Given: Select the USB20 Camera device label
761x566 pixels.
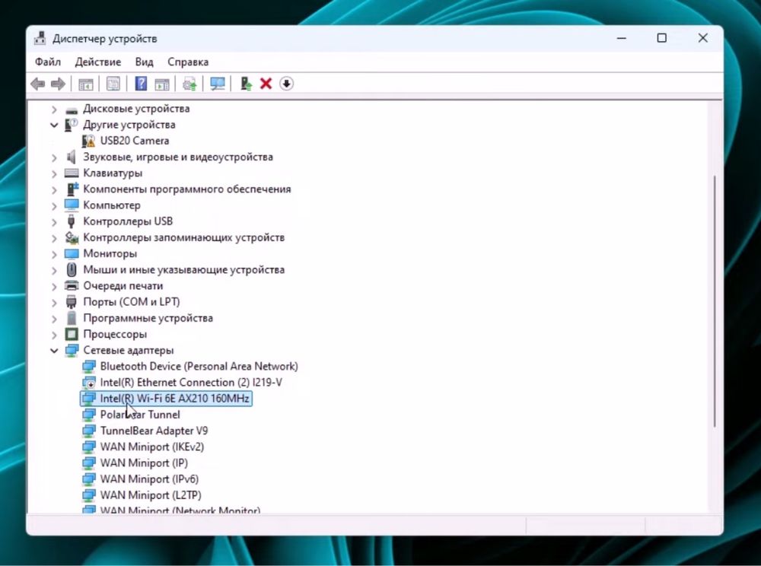Looking at the screenshot, I should pyautogui.click(x=135, y=141).
